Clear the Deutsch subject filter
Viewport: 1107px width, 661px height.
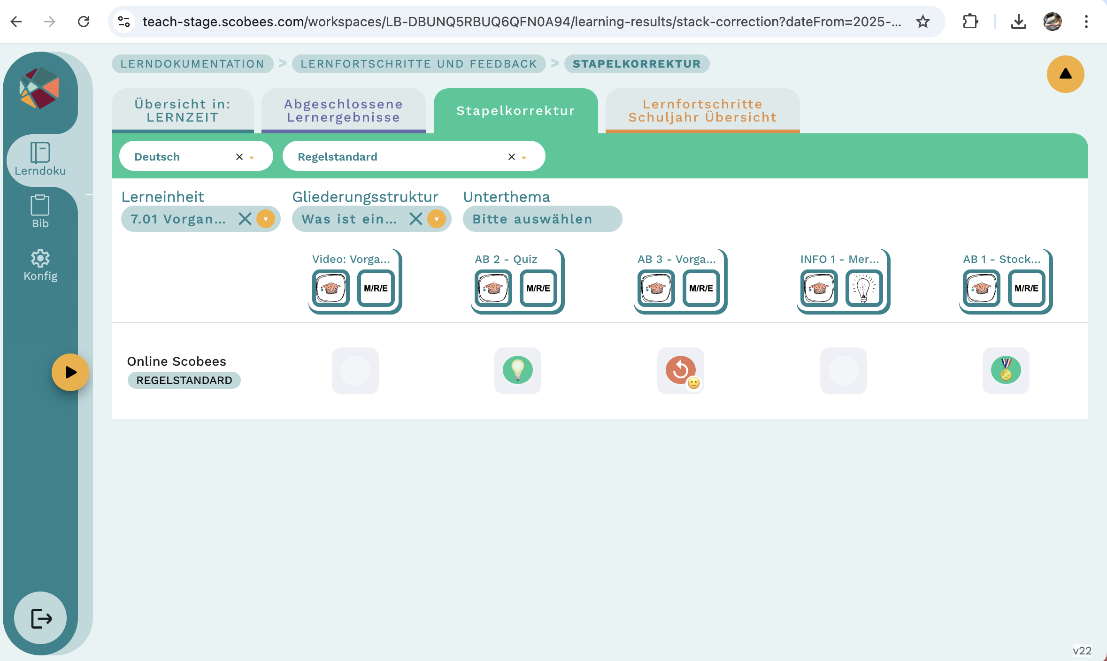point(239,157)
